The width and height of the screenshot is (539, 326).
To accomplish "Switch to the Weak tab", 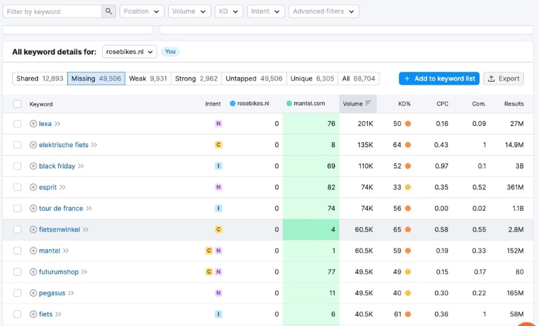I will pos(148,79).
